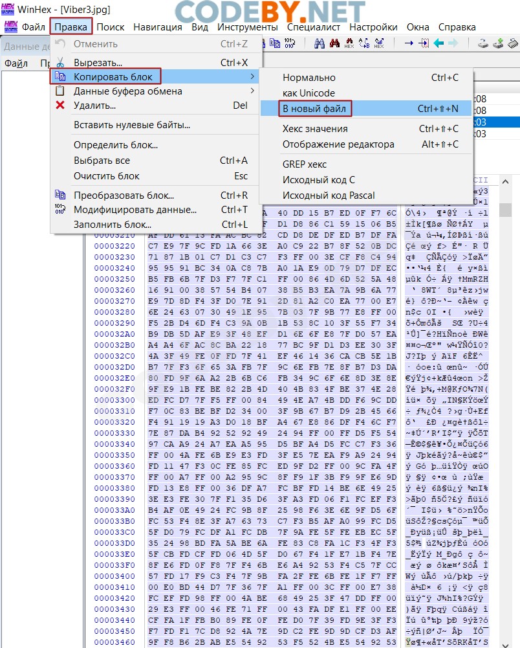Select Заполнить блок...
The height and width of the screenshot is (648, 520).
pos(155,225)
